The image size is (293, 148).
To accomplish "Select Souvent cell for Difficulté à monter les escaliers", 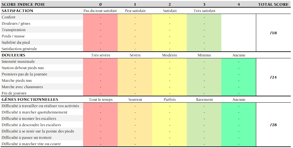I will click(135, 119).
